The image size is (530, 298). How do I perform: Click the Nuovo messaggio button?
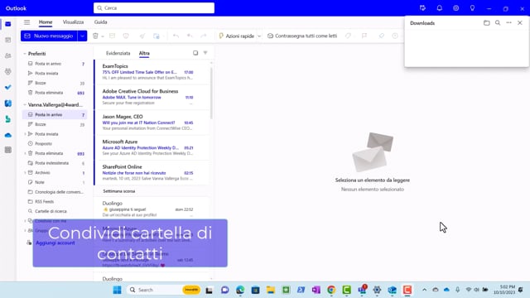[49, 36]
